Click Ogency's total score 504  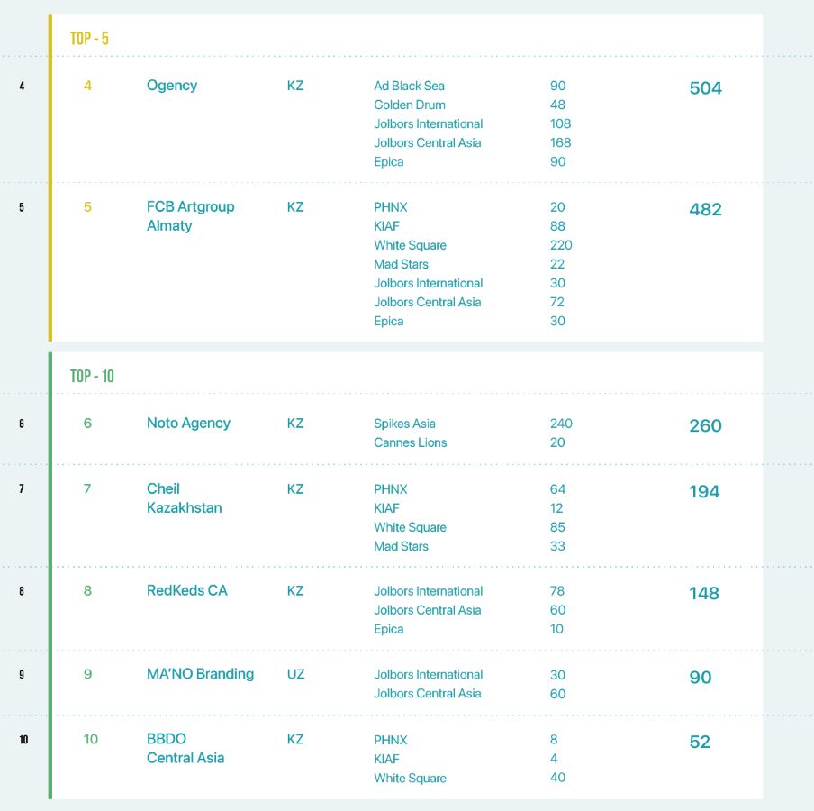705,88
